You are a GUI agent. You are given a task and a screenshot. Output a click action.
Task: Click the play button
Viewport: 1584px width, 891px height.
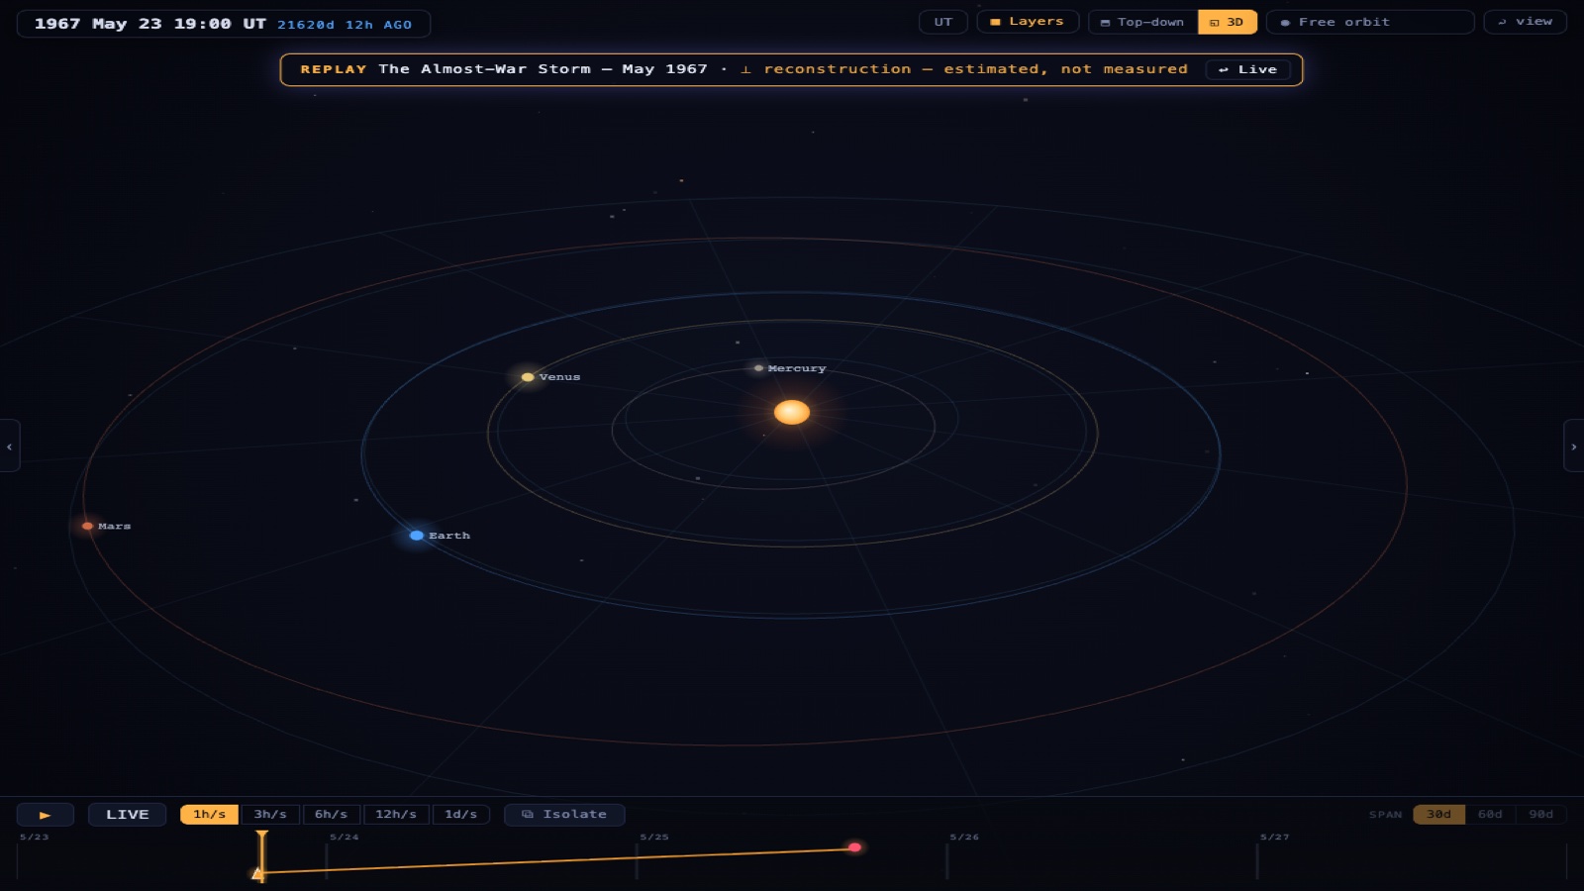pos(46,815)
